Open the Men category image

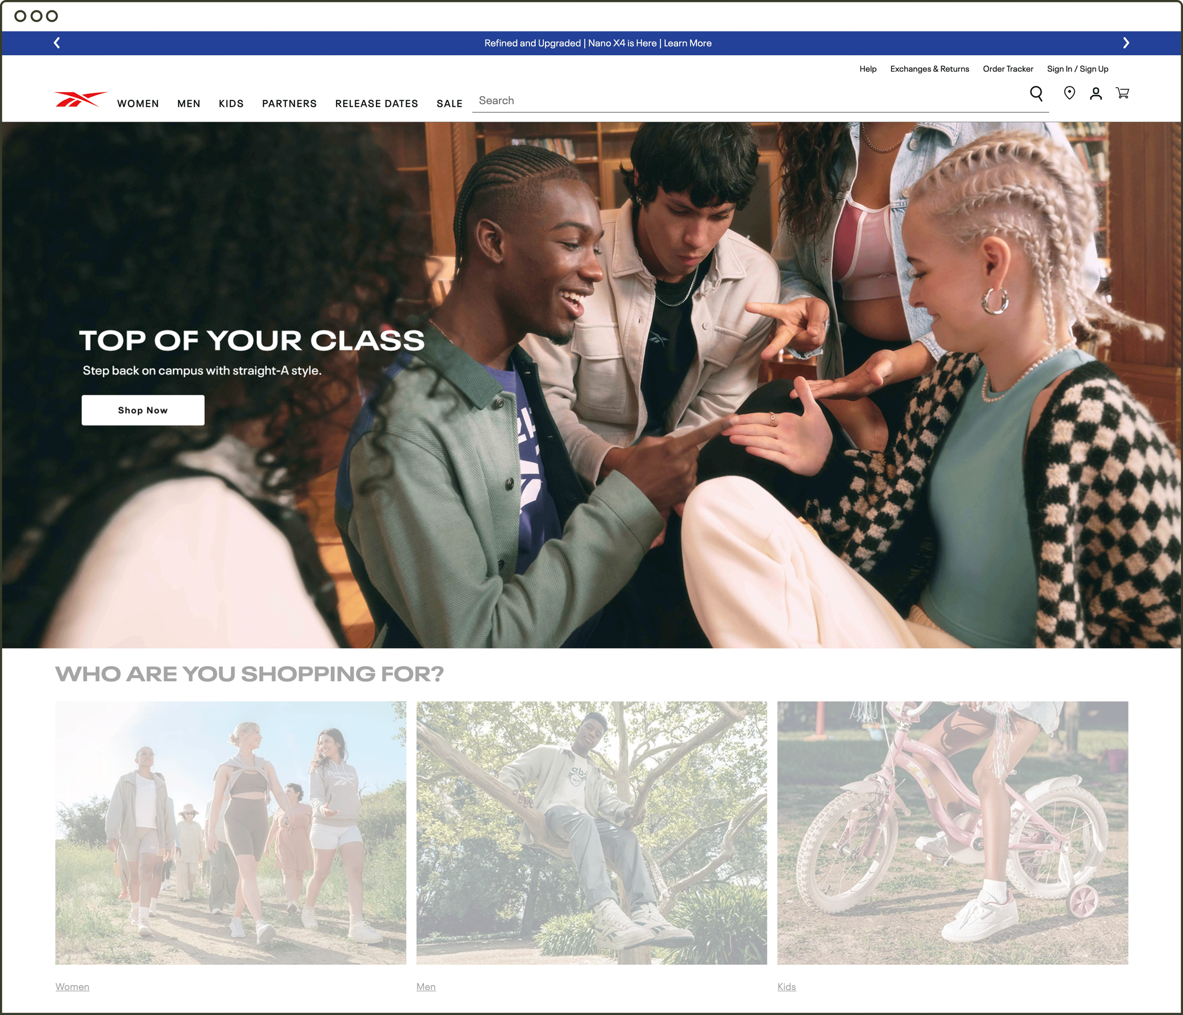pos(591,833)
